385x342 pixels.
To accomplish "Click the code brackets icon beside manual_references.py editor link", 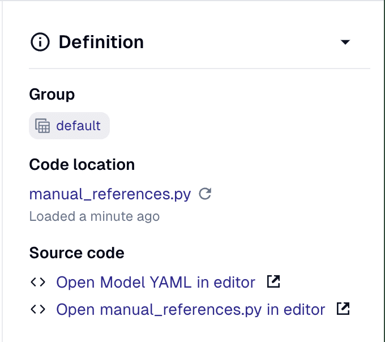I will tap(38, 310).
